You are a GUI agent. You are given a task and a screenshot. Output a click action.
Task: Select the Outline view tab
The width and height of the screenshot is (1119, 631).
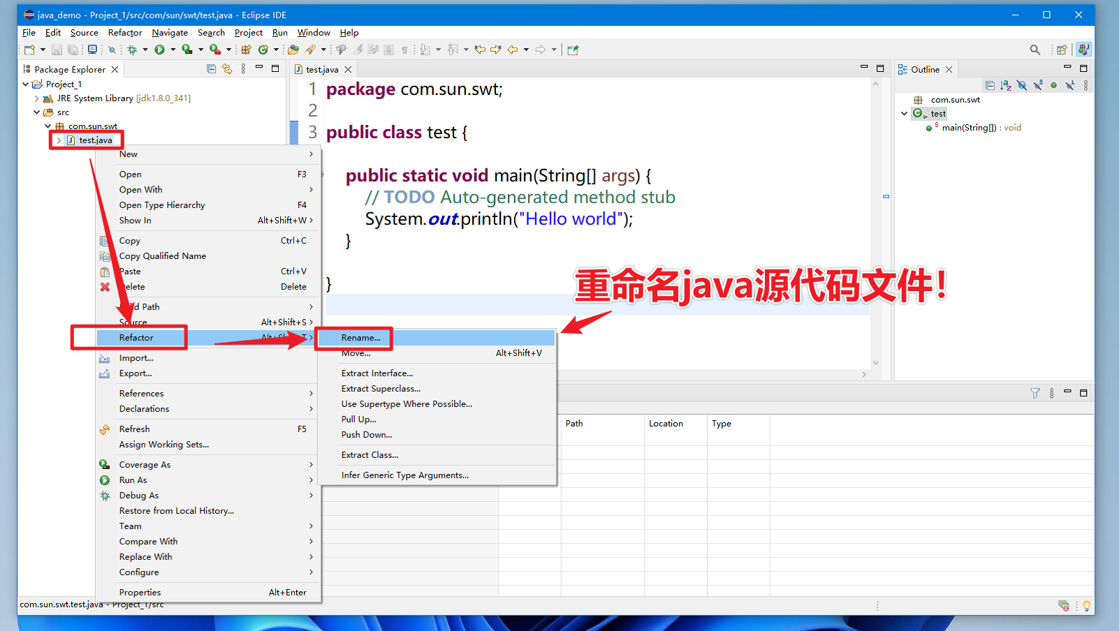pos(925,69)
